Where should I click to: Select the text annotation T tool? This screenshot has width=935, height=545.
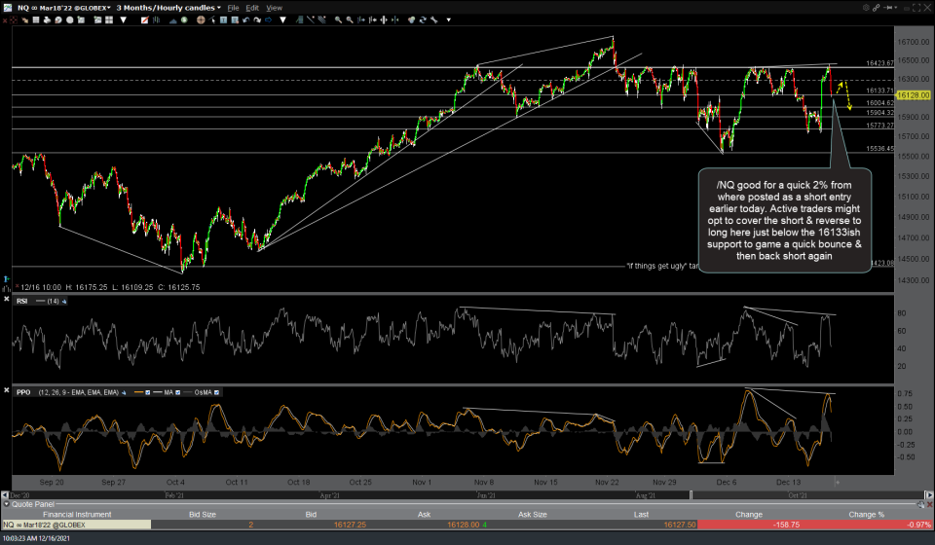pos(224,19)
